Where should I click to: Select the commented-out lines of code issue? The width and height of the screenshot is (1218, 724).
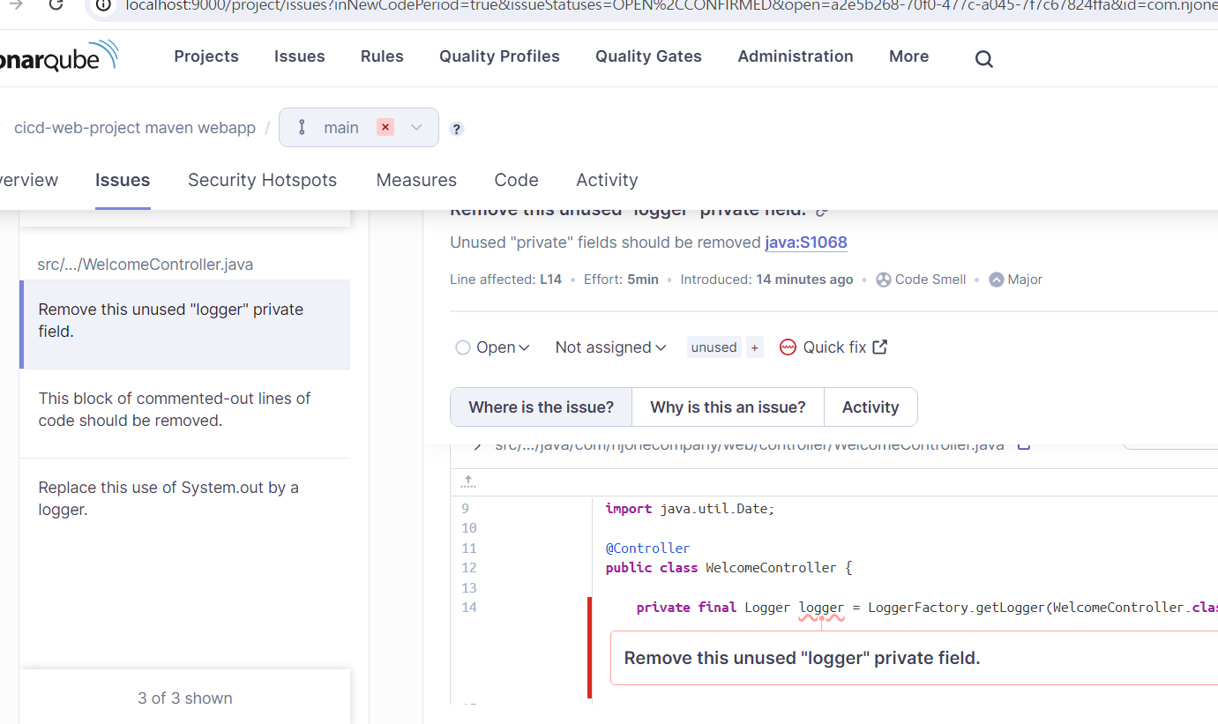[x=184, y=414]
